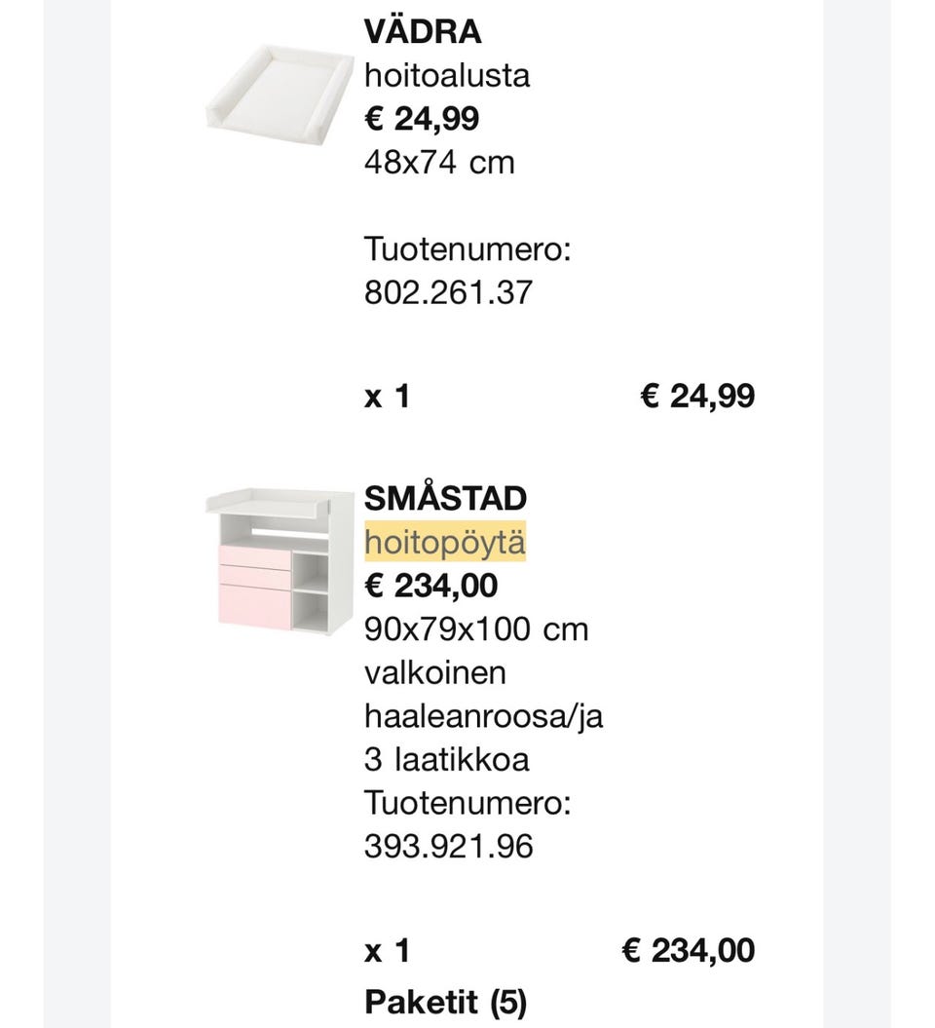Click the SMÅSTAD unit price € 234,00
Viewport: 935px width, 1028px height.
(430, 586)
